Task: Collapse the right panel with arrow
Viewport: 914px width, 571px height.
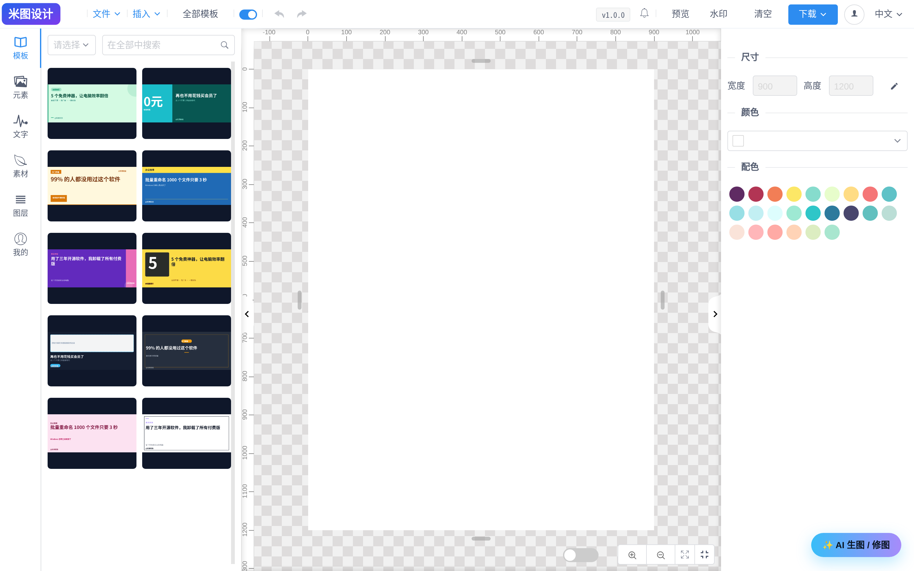Action: (715, 314)
